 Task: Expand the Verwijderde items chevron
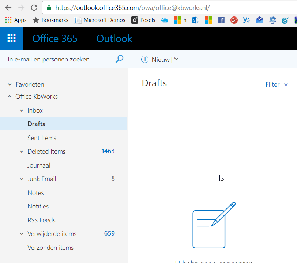22,234
